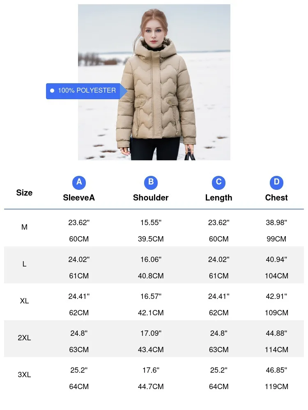The height and width of the screenshot is (410, 308).
Task: Select the XL size row label
Action: coord(24,301)
